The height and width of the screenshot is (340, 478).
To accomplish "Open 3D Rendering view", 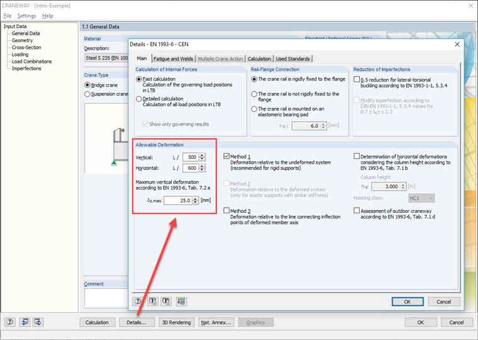I will pos(177,322).
